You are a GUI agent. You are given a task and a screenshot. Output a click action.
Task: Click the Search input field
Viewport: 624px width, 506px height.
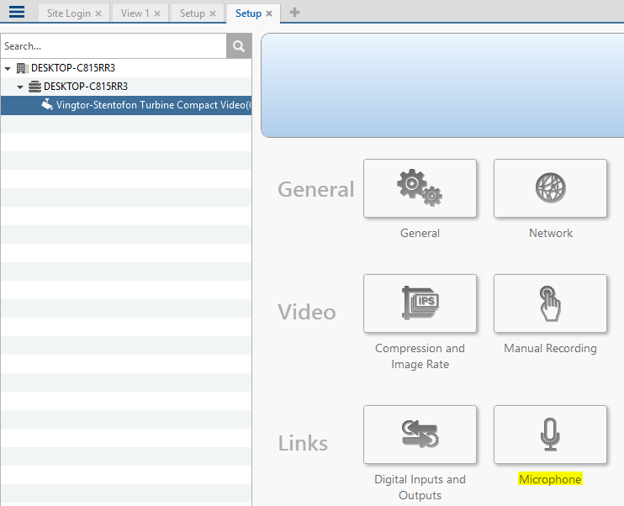114,46
